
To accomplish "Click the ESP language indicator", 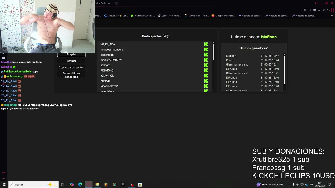I will 311,185.
